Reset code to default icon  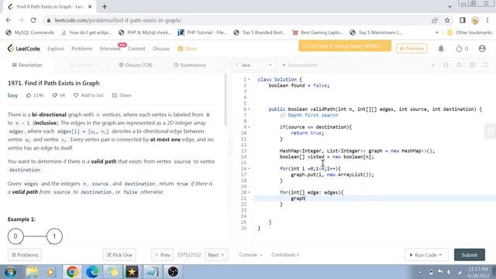click(x=459, y=65)
